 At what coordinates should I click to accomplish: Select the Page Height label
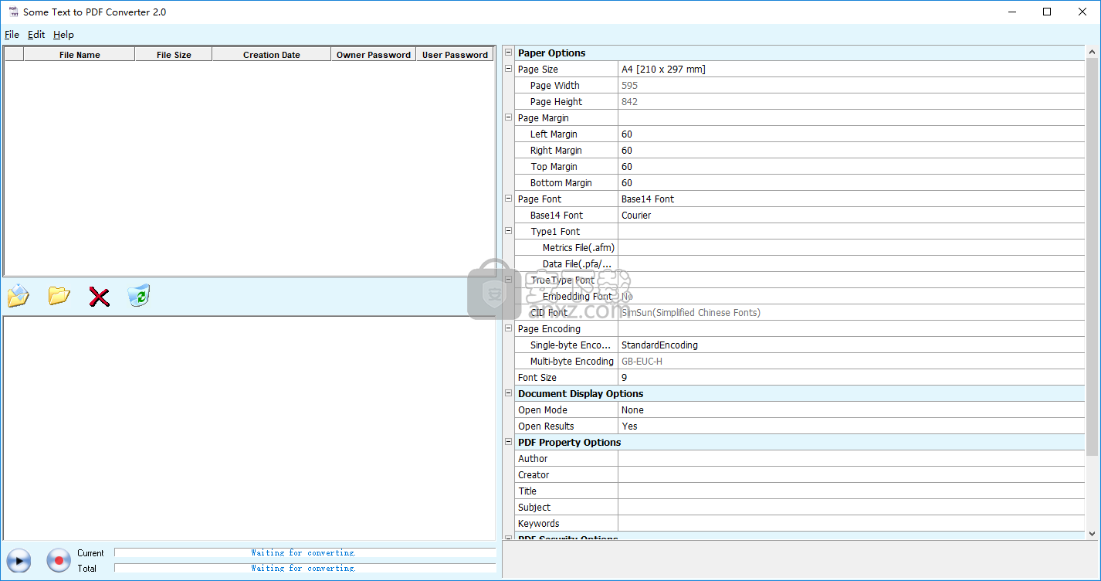coord(556,101)
